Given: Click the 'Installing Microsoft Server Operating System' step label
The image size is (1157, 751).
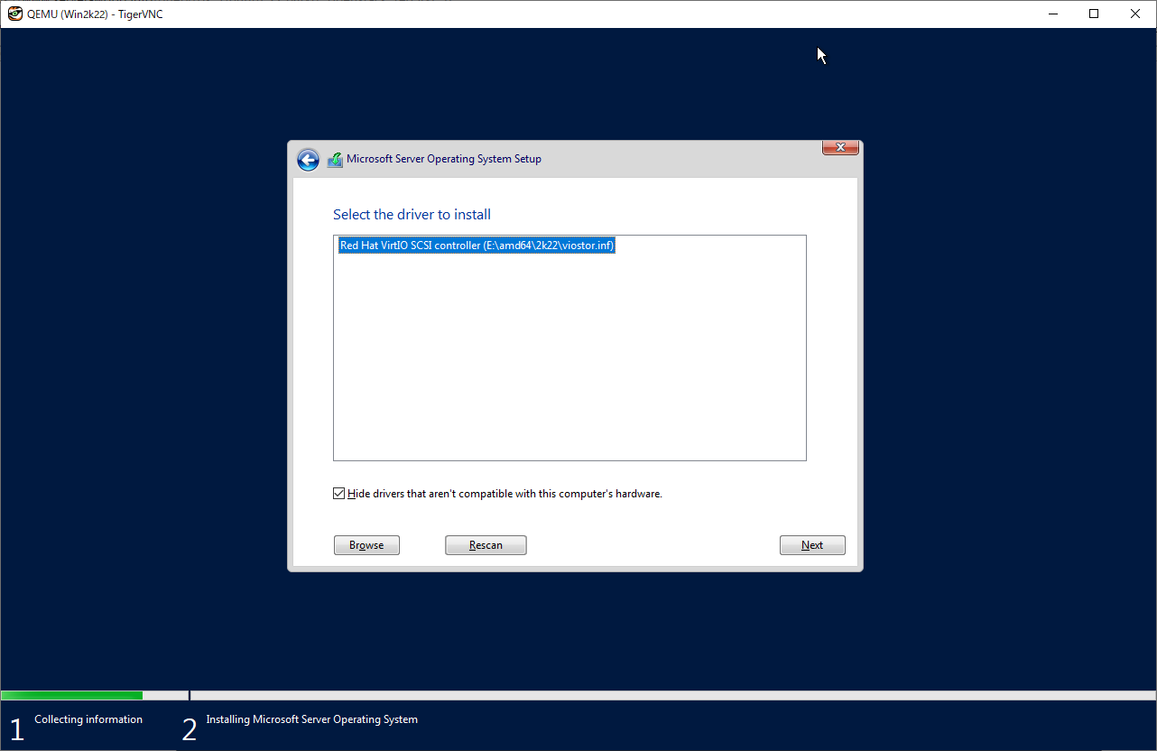Looking at the screenshot, I should tap(311, 719).
